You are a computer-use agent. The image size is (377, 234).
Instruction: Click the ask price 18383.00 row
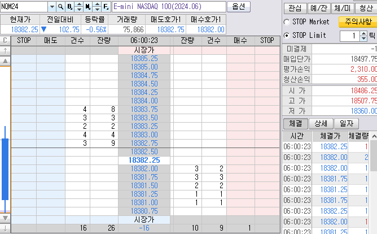click(x=144, y=135)
